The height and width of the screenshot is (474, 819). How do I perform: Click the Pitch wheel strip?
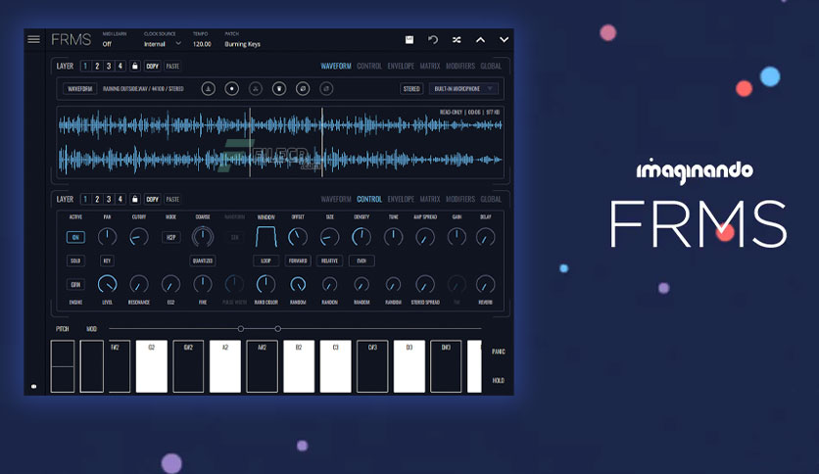63,366
